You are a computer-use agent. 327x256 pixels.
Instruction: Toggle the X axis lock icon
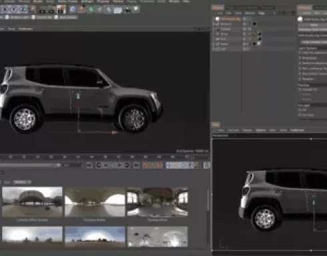pyautogui.click(x=5, y=9)
